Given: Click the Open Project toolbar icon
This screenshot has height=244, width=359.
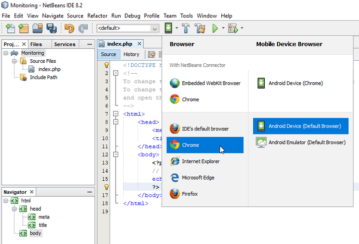Looking at the screenshot, I should click(x=37, y=28).
